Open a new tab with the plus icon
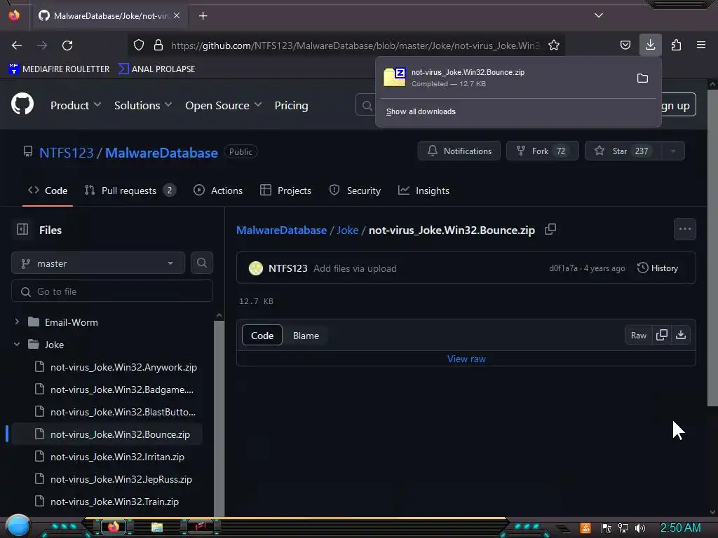The height and width of the screenshot is (538, 718). [203, 16]
